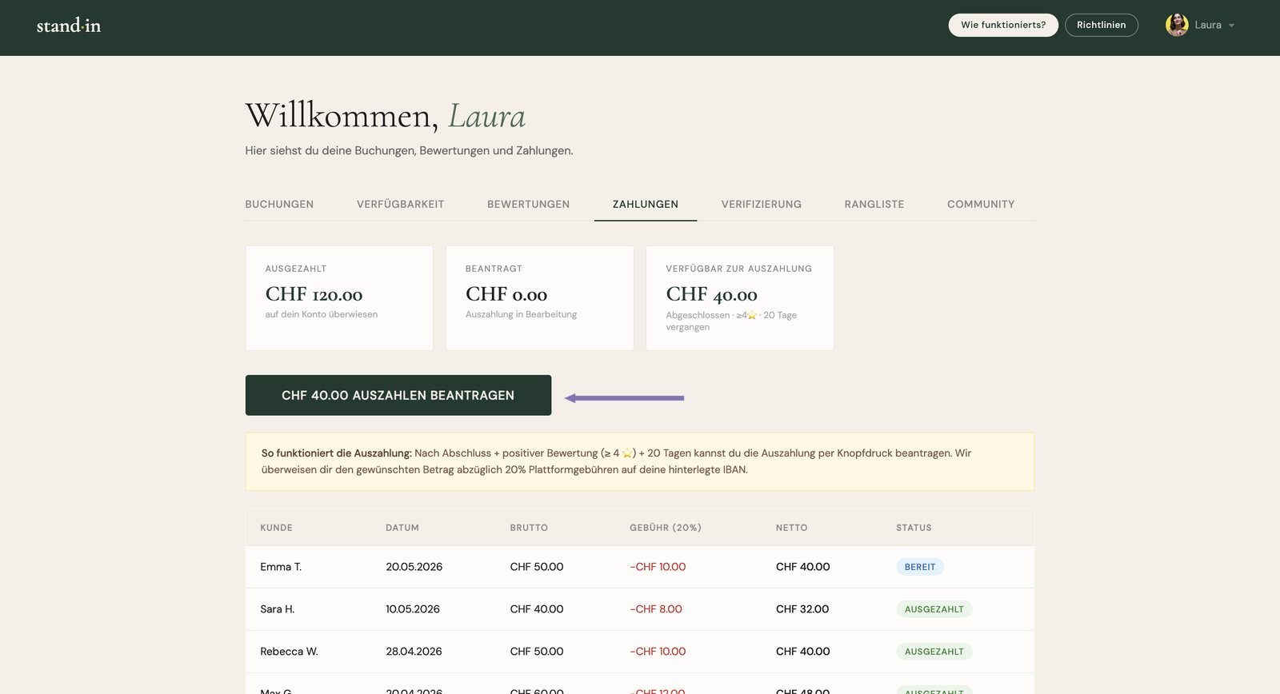Click the Ausgezahlt CHF 120.00 card

(339, 297)
